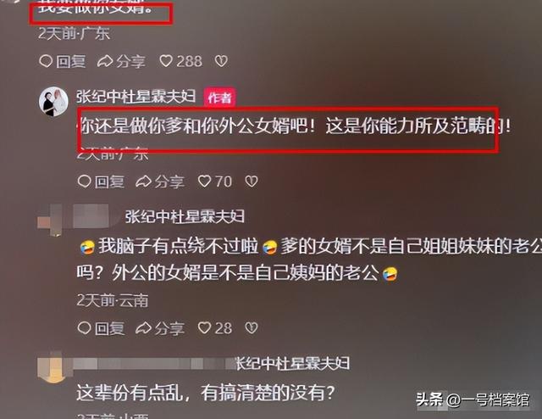
Task: Open the blurred avatar of the bottom commenter
Action: 51,367
